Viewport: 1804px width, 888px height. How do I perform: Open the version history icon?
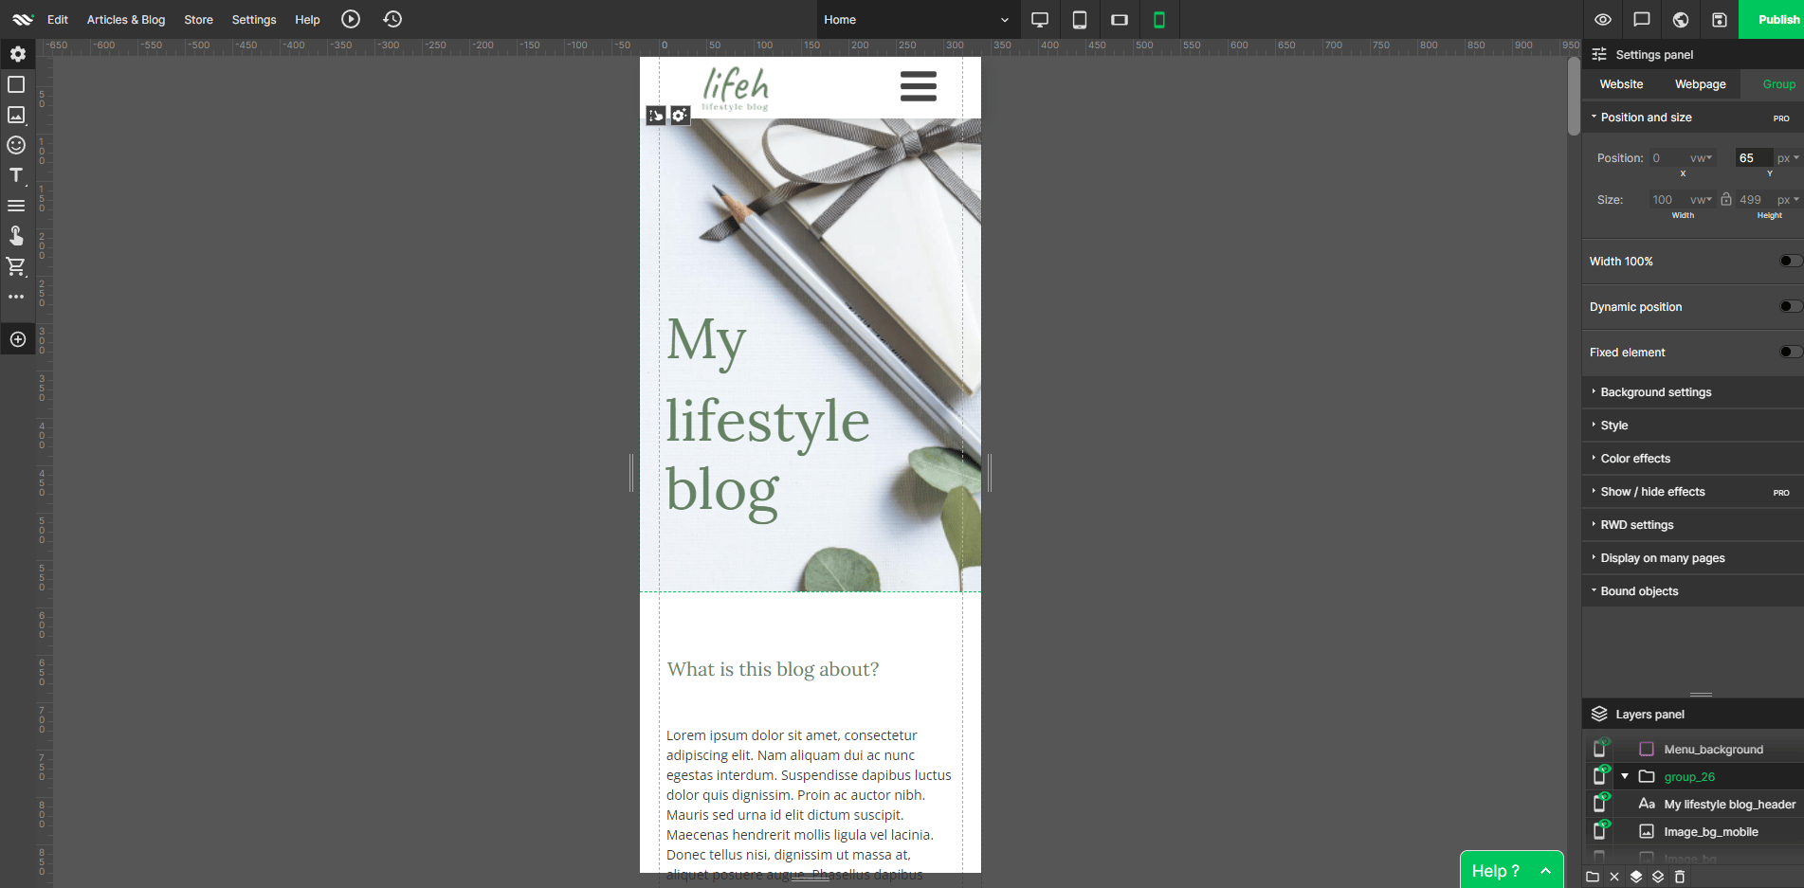[x=392, y=19]
